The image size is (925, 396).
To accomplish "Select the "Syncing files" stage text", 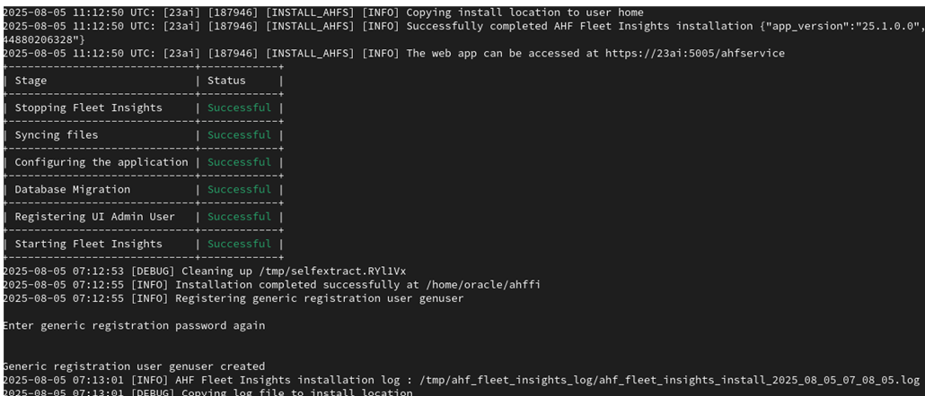I will tap(57, 135).
